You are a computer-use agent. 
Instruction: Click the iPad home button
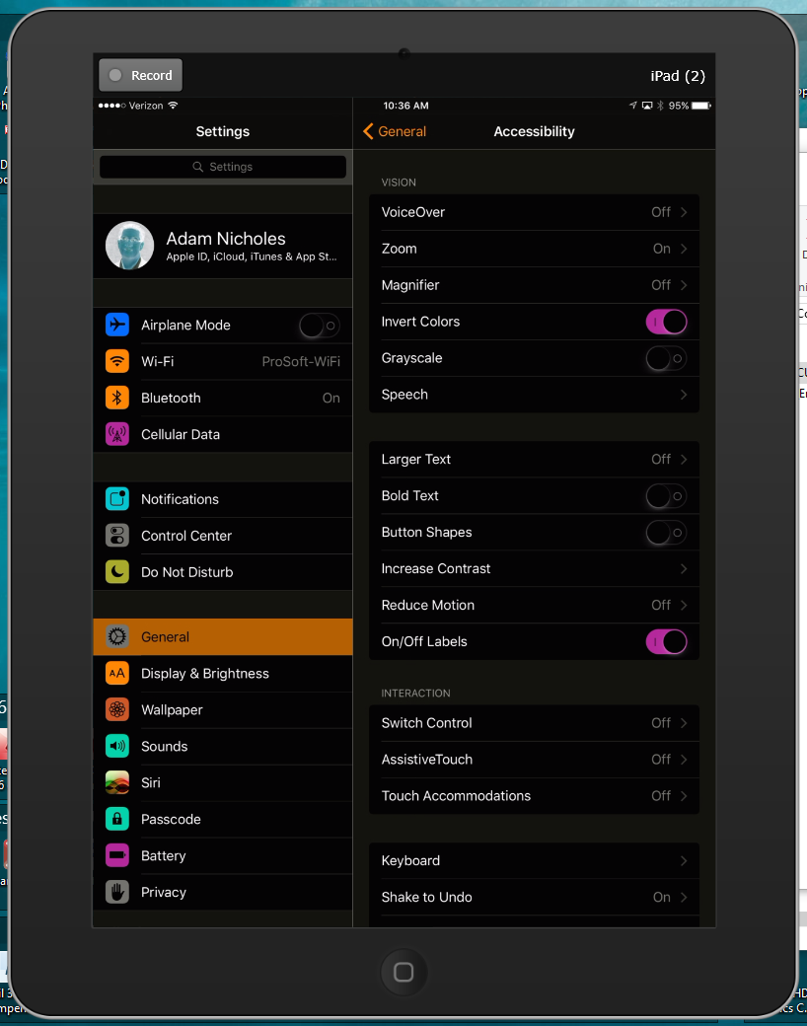403,972
